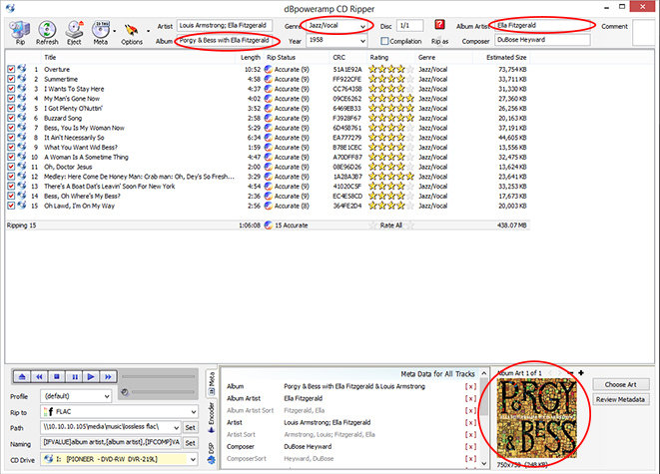Expand the Meta button dropdown arrow
The image size is (660, 474).
coord(114,31)
